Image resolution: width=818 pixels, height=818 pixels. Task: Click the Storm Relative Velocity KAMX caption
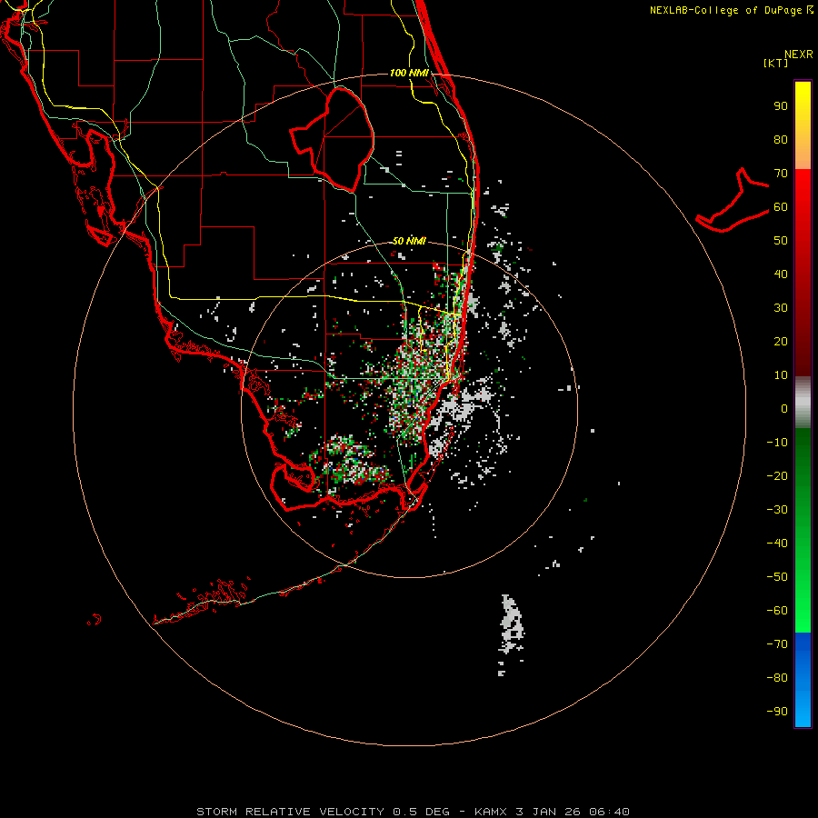(x=413, y=812)
